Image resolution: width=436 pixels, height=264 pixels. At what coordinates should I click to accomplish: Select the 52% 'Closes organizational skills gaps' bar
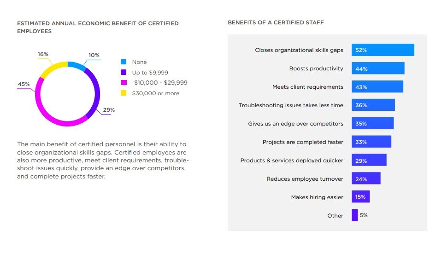383,50
